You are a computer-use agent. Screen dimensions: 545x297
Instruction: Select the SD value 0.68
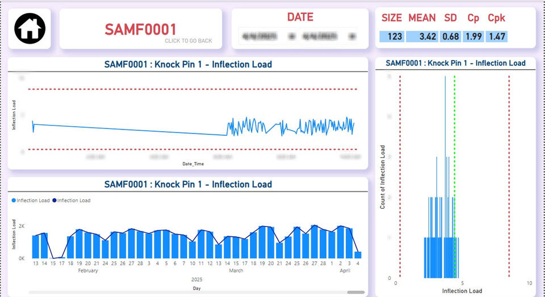click(451, 36)
